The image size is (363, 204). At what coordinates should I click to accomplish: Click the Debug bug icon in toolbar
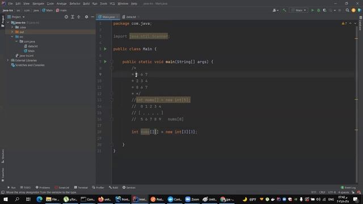319,10
